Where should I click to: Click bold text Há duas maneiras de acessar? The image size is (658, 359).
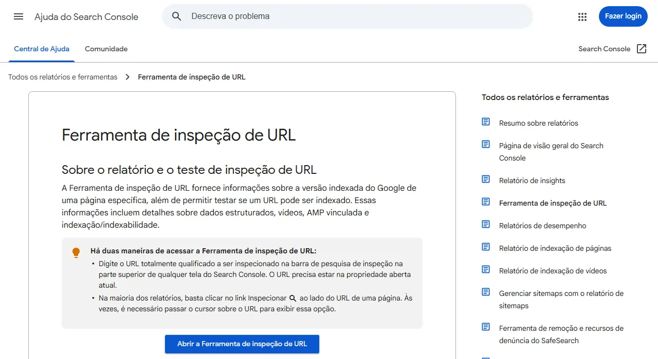pyautogui.click(x=204, y=251)
